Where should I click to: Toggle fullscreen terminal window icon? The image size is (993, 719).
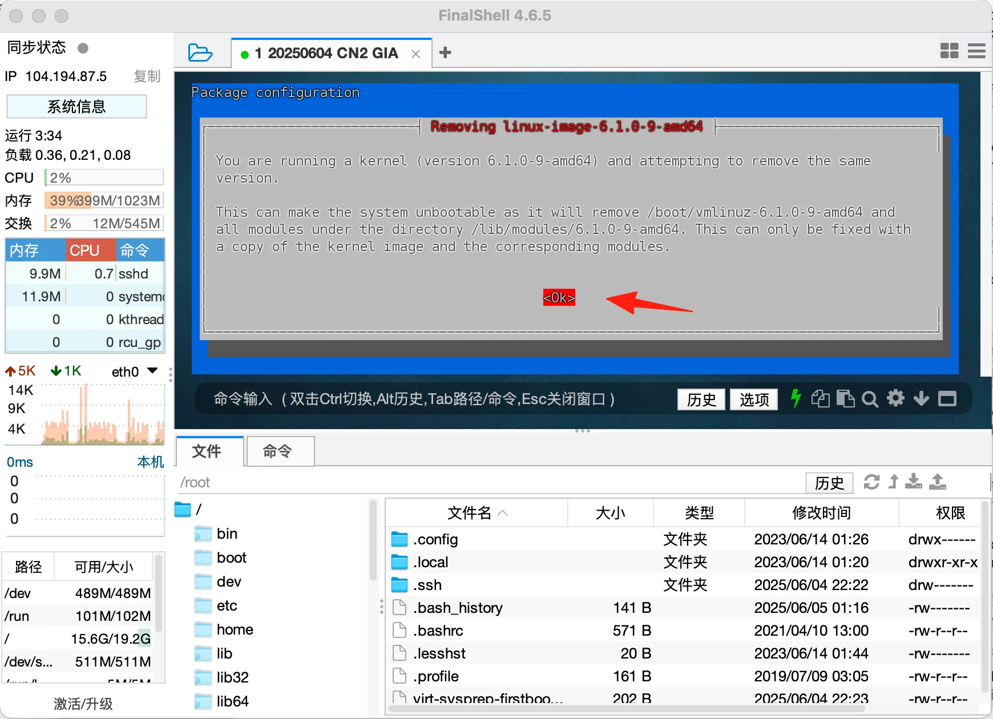(x=947, y=398)
